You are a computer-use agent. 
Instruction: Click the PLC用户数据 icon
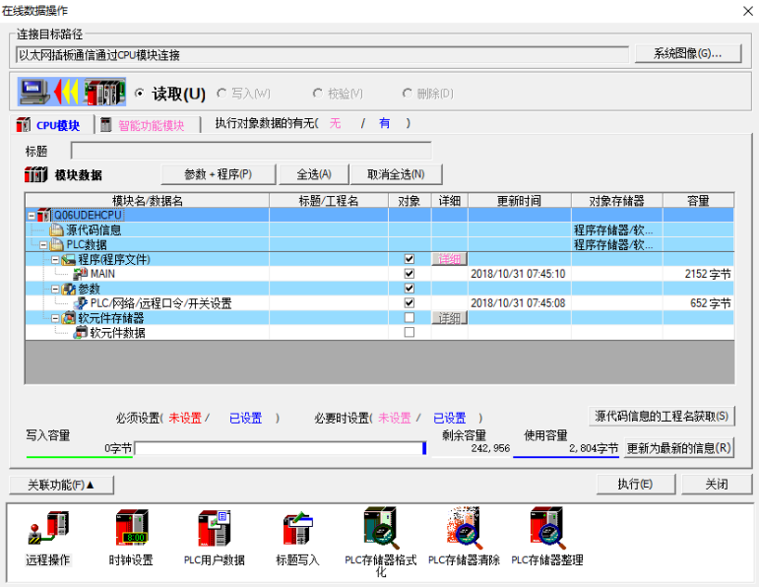[x=214, y=531]
